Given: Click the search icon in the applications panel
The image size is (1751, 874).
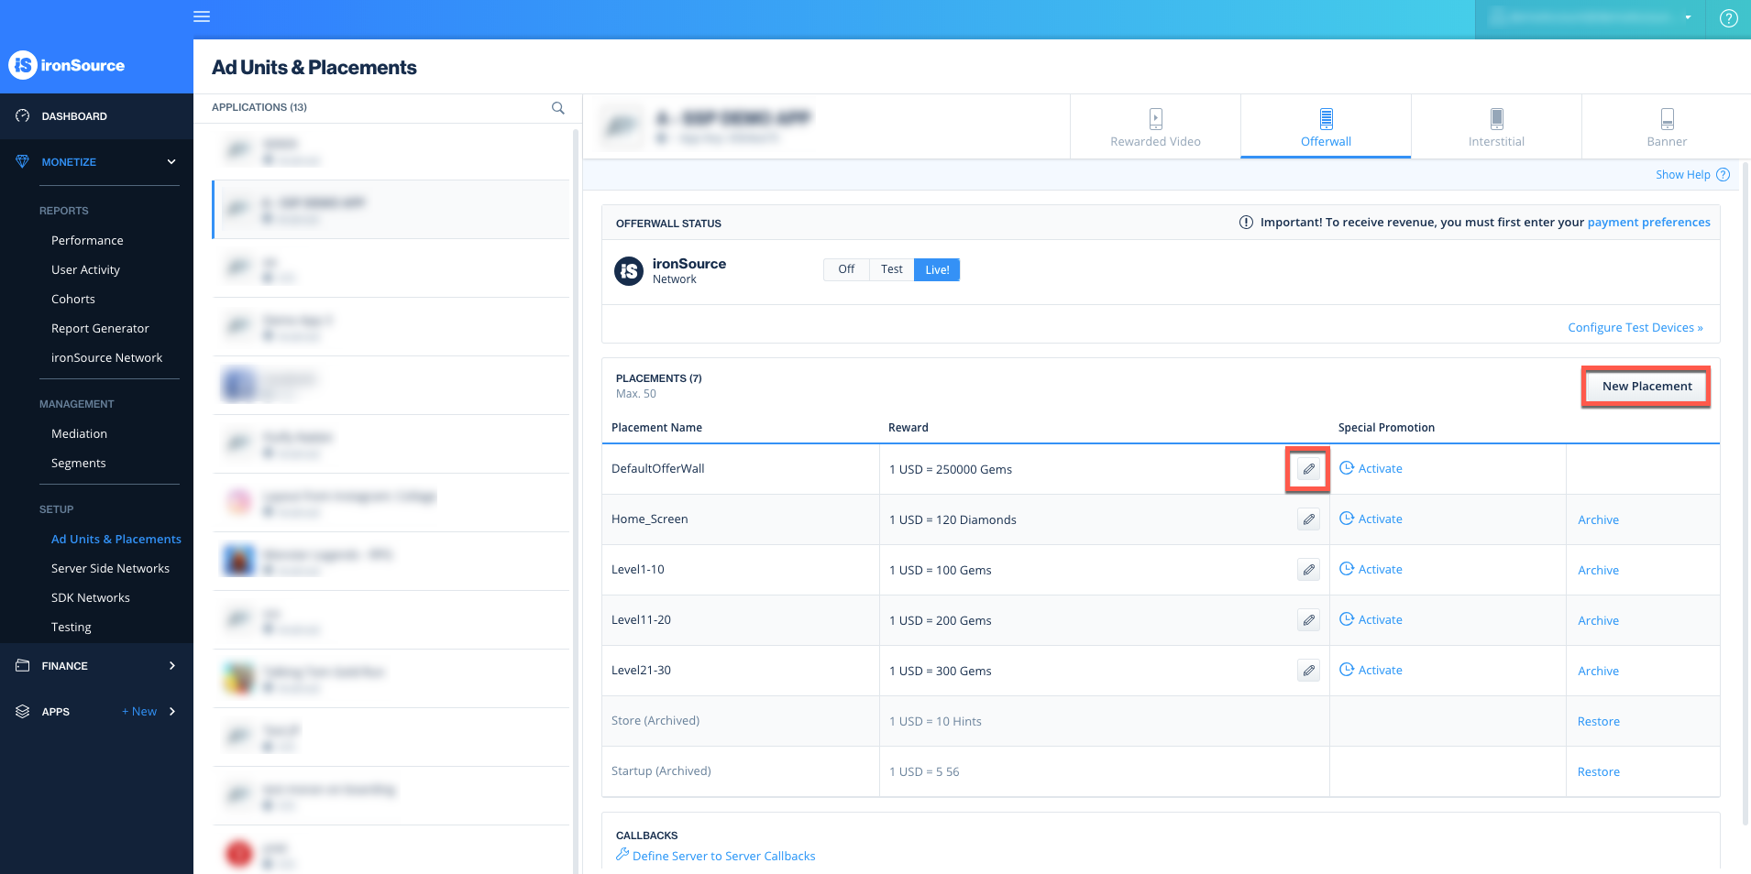Looking at the screenshot, I should [x=557, y=107].
